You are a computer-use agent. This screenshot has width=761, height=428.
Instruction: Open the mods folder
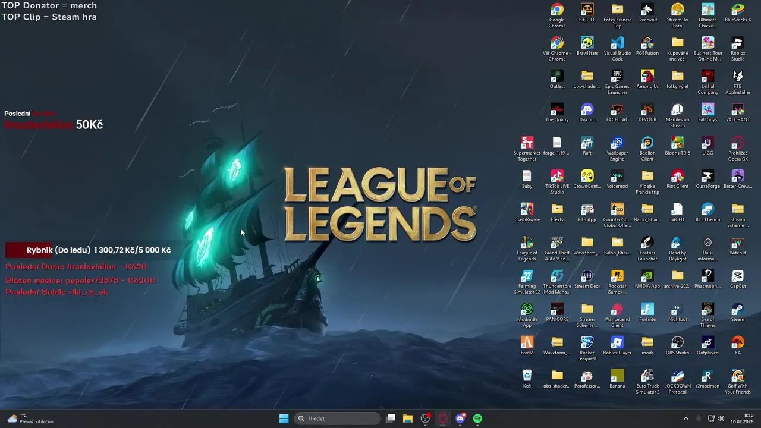point(647,346)
